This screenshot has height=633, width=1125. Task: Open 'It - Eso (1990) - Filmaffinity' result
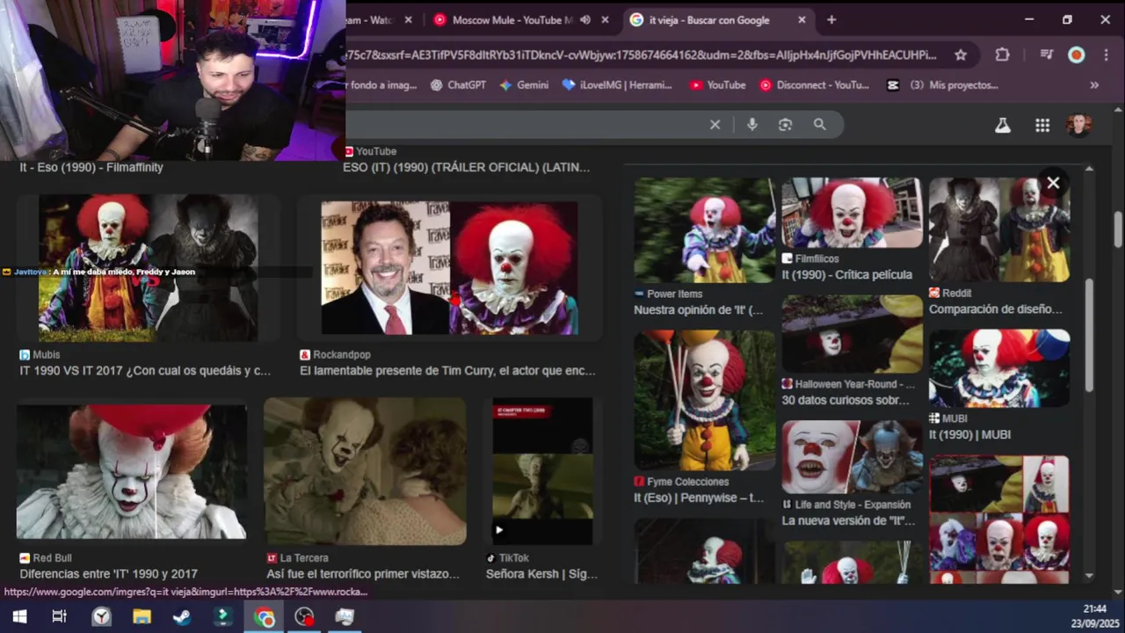point(91,167)
